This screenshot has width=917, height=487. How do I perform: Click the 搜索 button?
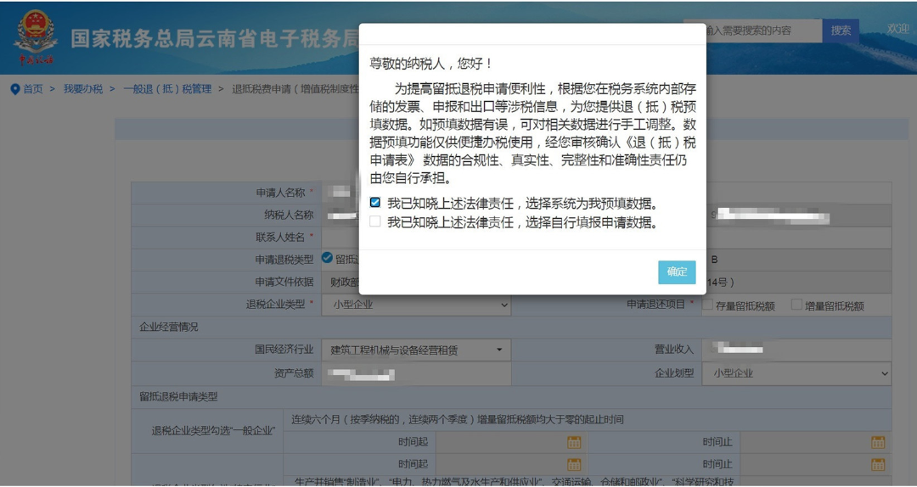[x=841, y=31]
